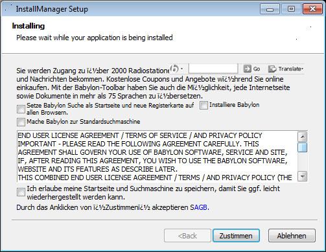Click the Ablehnen button

pyautogui.click(x=292, y=236)
